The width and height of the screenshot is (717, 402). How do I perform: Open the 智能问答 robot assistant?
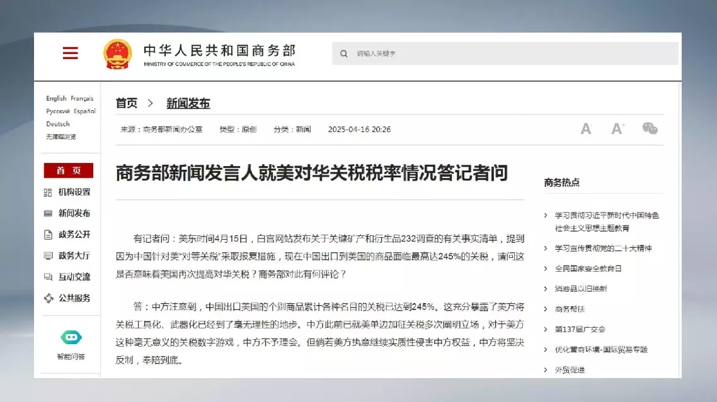71,338
